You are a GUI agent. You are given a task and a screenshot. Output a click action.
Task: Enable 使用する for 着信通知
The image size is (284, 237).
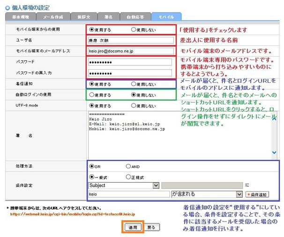[91, 84]
